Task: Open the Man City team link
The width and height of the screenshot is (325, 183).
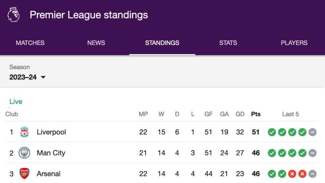Action: tap(51, 153)
